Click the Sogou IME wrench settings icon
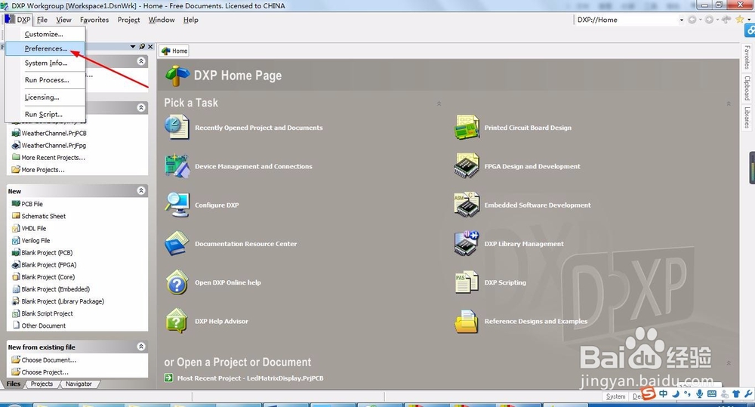 [747, 394]
